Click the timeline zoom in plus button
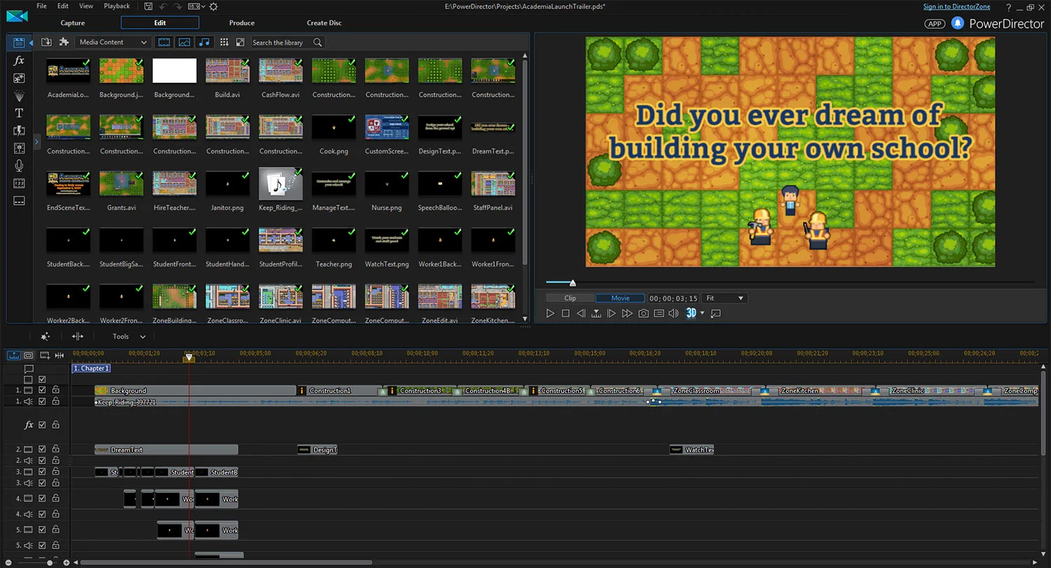This screenshot has height=568, width=1051. 67,562
